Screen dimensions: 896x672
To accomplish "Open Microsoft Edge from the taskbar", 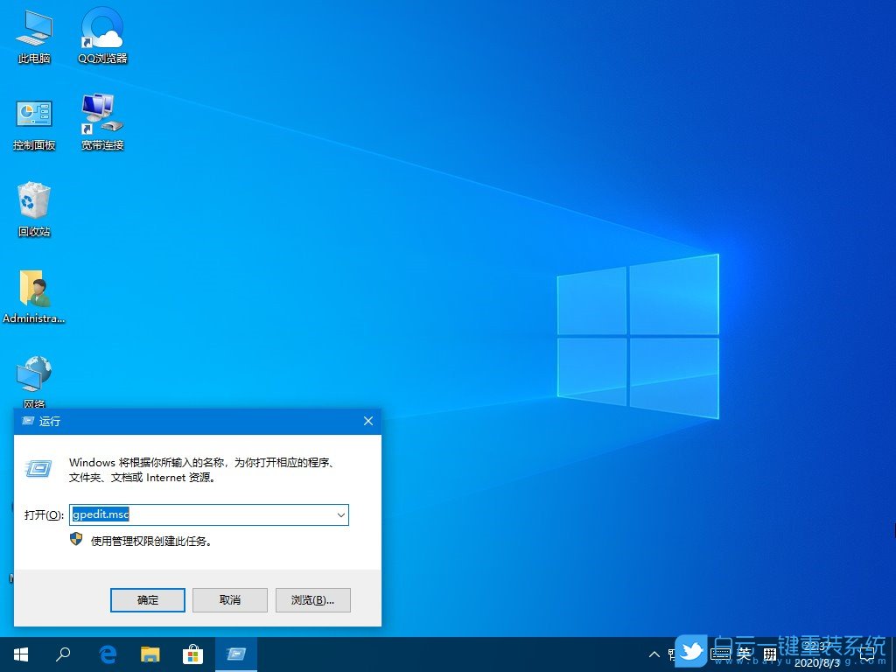I will coord(107,654).
